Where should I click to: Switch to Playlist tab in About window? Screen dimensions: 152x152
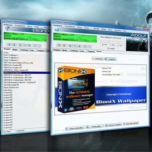point(57,50)
